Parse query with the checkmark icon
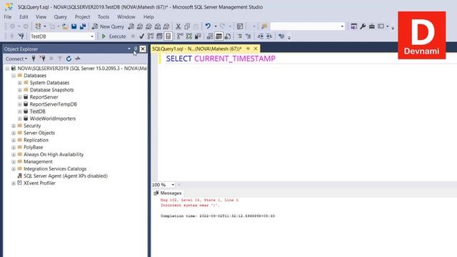 point(141,36)
